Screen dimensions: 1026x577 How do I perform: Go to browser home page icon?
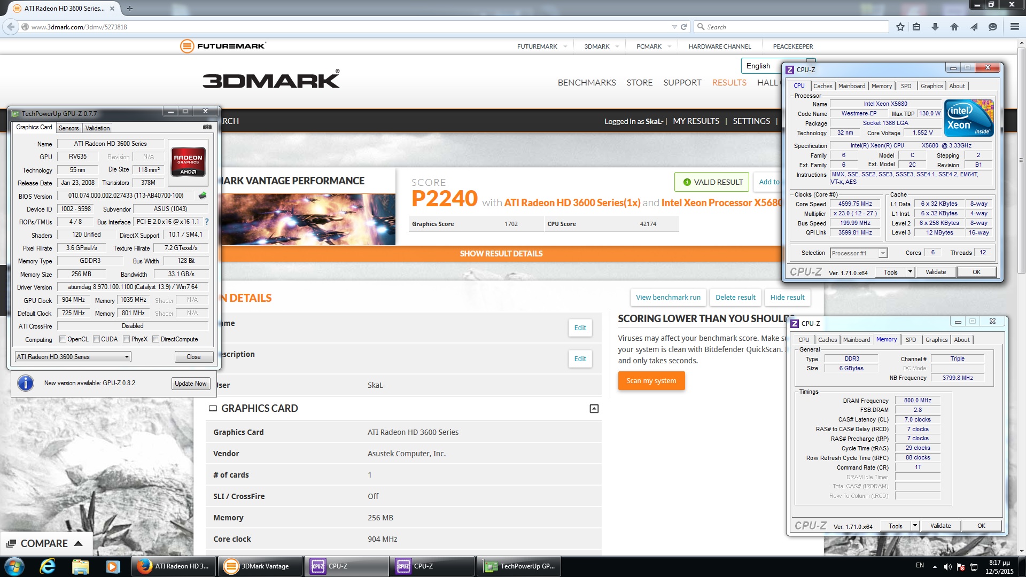pos(954,27)
